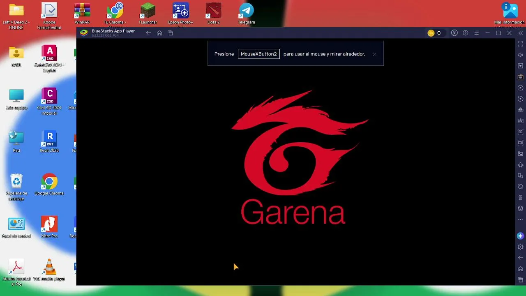Open BlueStacks home from the title bar
The image size is (526, 296).
point(159,33)
